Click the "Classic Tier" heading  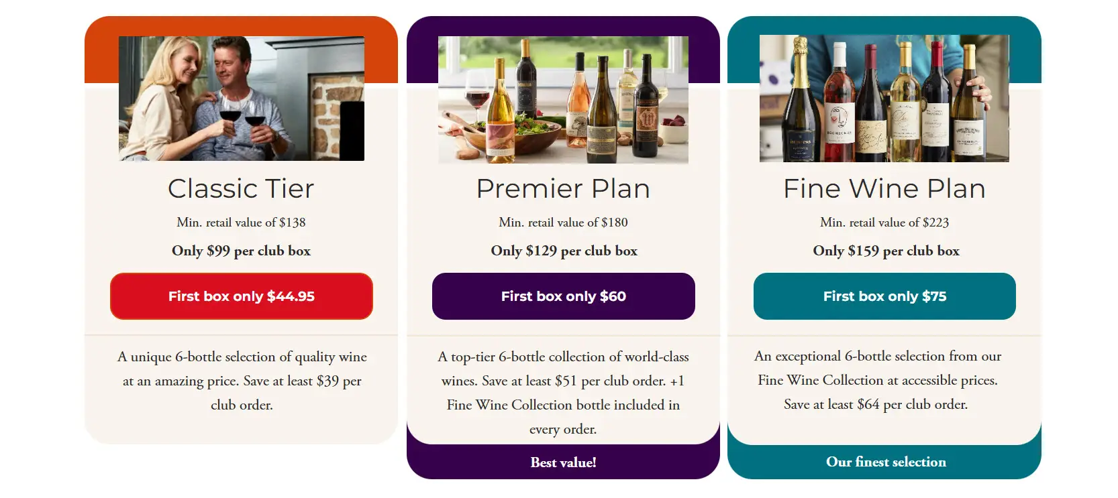241,189
